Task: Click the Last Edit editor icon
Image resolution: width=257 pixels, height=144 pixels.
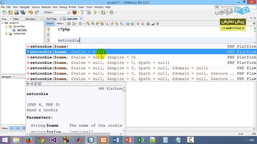Action: click(x=69, y=24)
